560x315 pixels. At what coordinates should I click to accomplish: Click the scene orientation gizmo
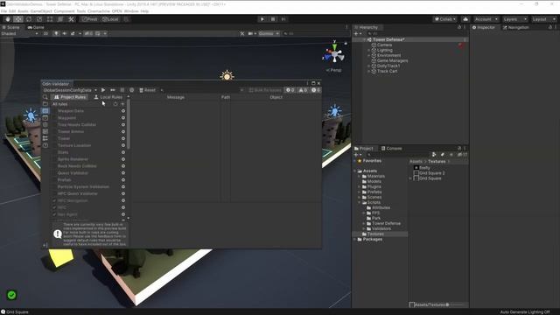click(x=334, y=54)
